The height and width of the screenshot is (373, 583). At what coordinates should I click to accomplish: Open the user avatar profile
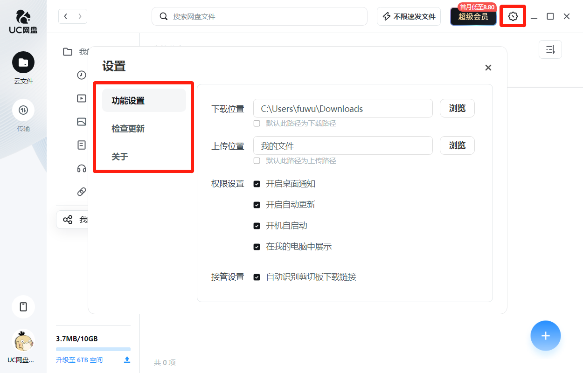(x=23, y=342)
